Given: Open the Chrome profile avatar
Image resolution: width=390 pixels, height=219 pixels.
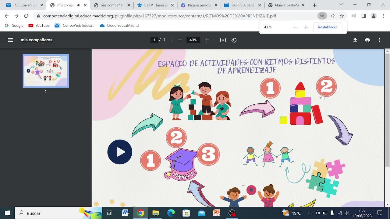Looking at the screenshot, I should [x=373, y=16].
